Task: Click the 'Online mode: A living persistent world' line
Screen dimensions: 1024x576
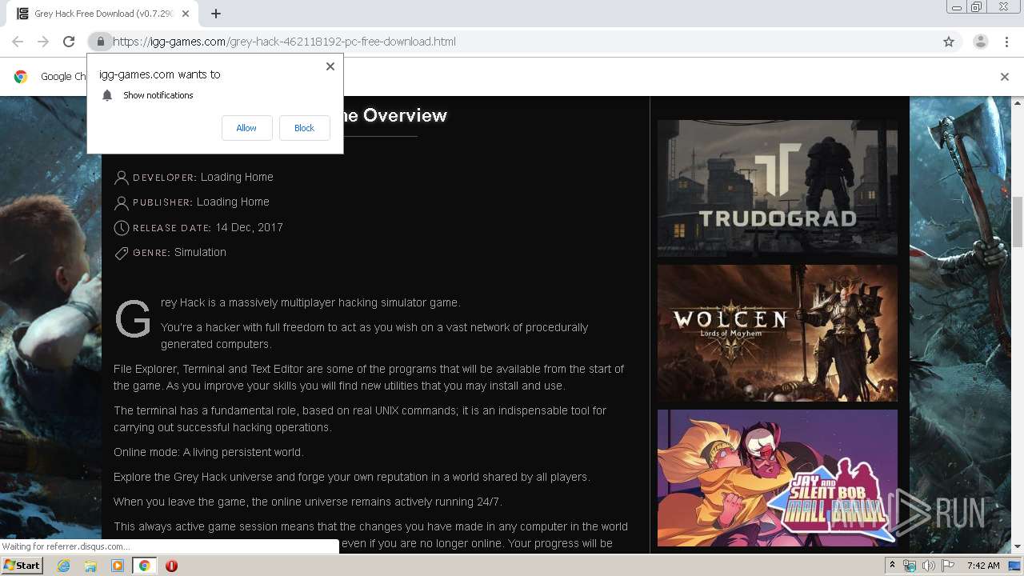Action: 209,452
